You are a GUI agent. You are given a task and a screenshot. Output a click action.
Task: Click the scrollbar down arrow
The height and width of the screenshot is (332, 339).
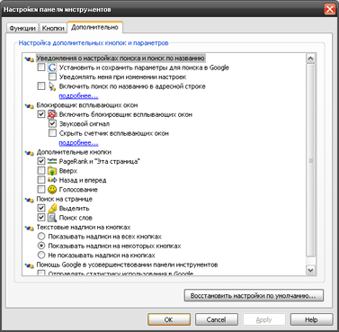coord(310,270)
